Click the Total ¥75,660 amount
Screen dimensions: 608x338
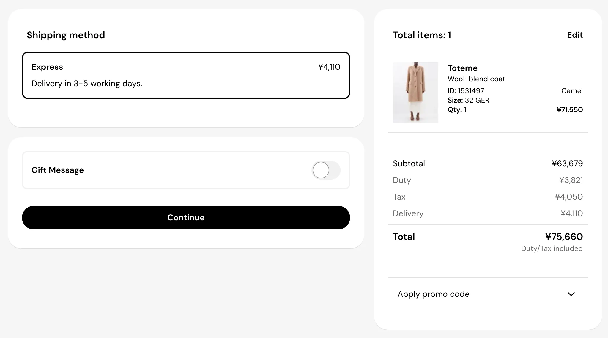pyautogui.click(x=564, y=237)
